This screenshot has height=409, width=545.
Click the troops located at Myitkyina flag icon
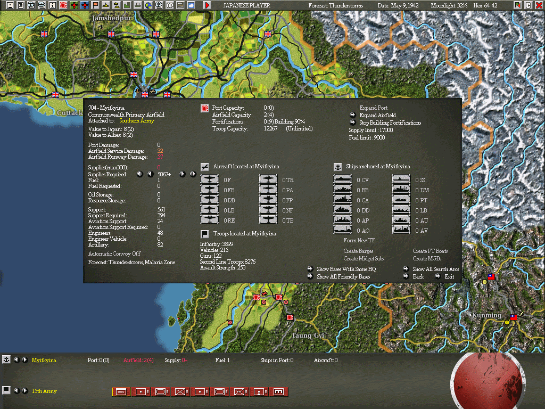pos(205,234)
